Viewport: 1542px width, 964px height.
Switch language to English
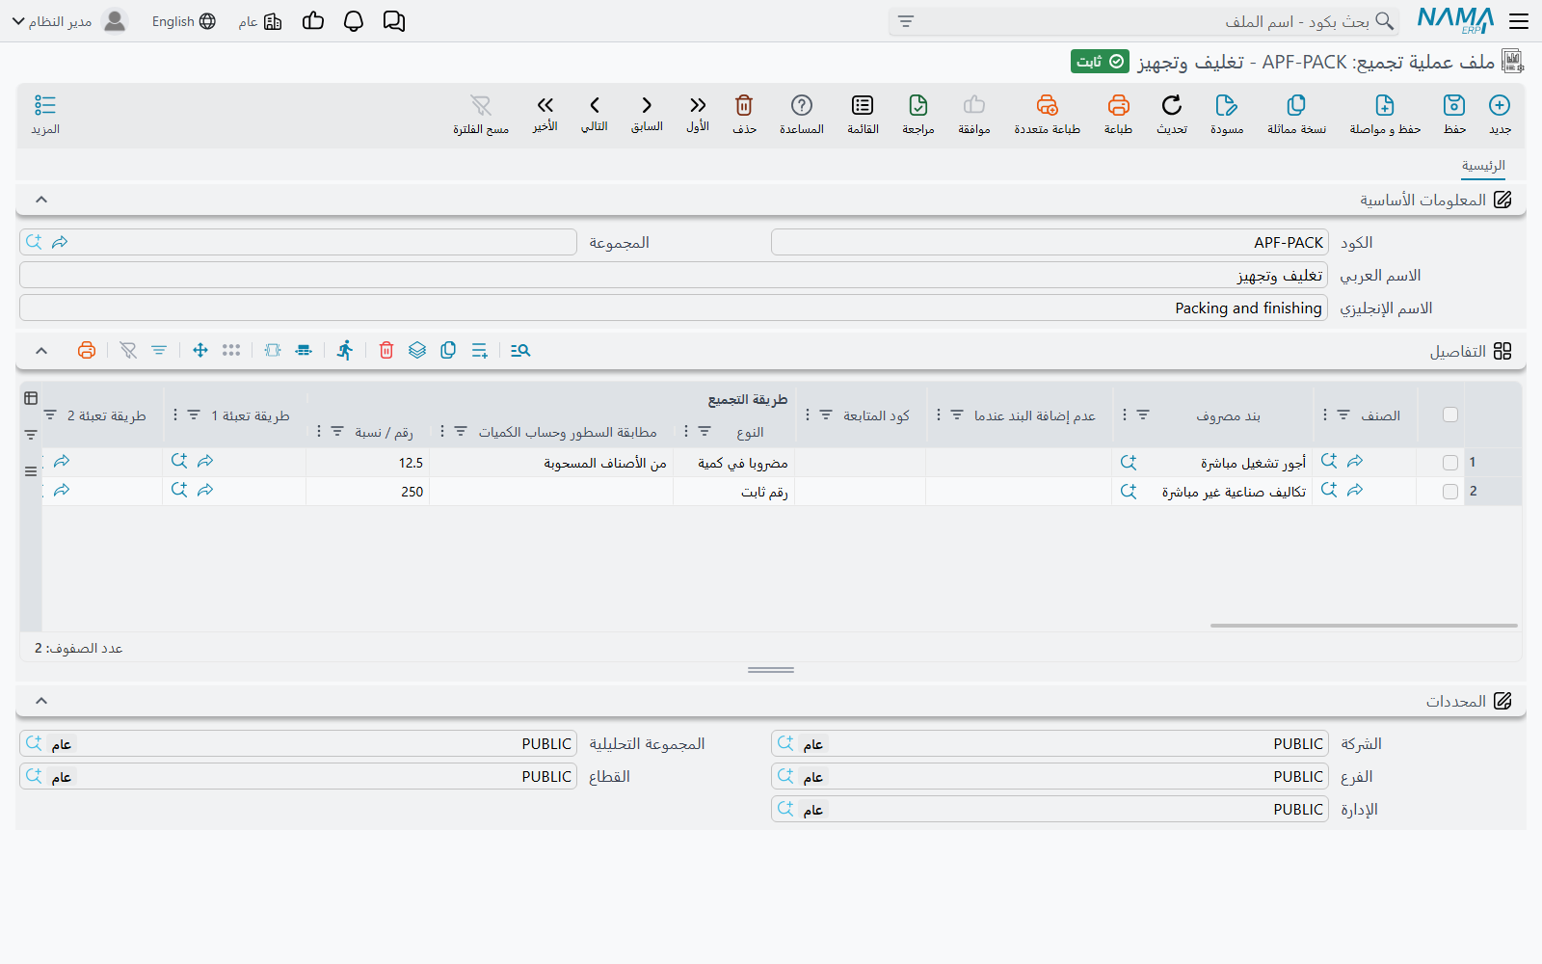[x=183, y=21]
